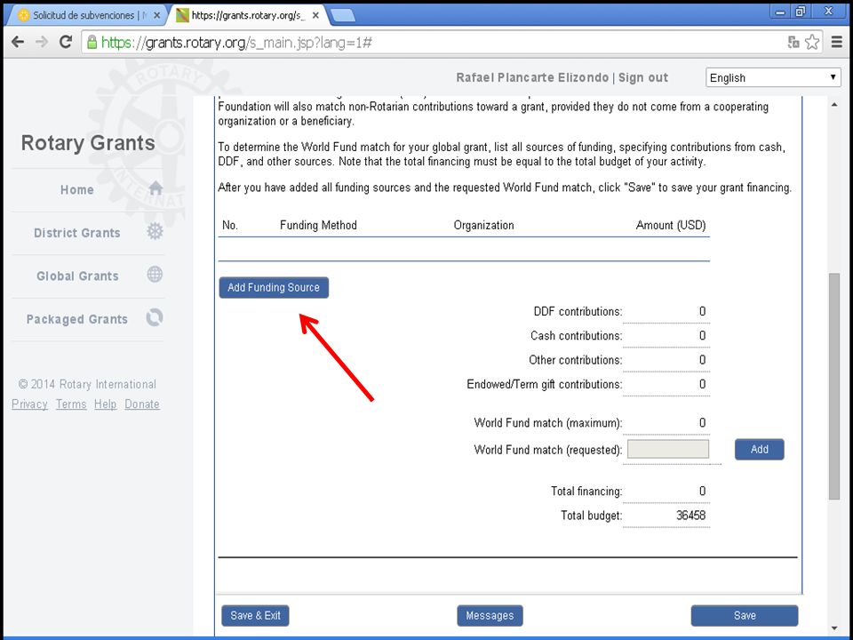Restore down the browser window
Image resolution: width=853 pixels, height=640 pixels.
point(801,12)
